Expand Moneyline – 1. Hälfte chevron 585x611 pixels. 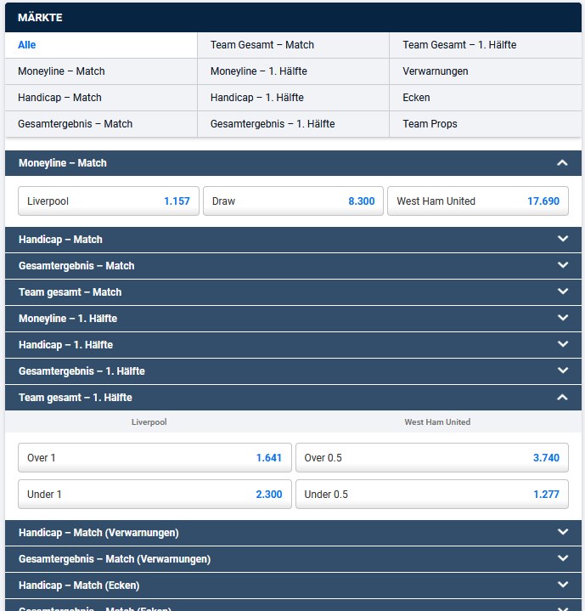coord(562,318)
